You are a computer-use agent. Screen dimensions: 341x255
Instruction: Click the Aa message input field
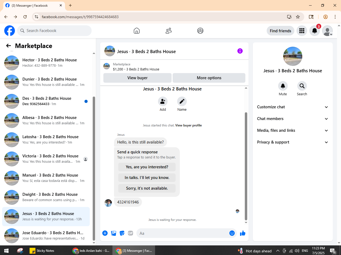tap(182, 233)
